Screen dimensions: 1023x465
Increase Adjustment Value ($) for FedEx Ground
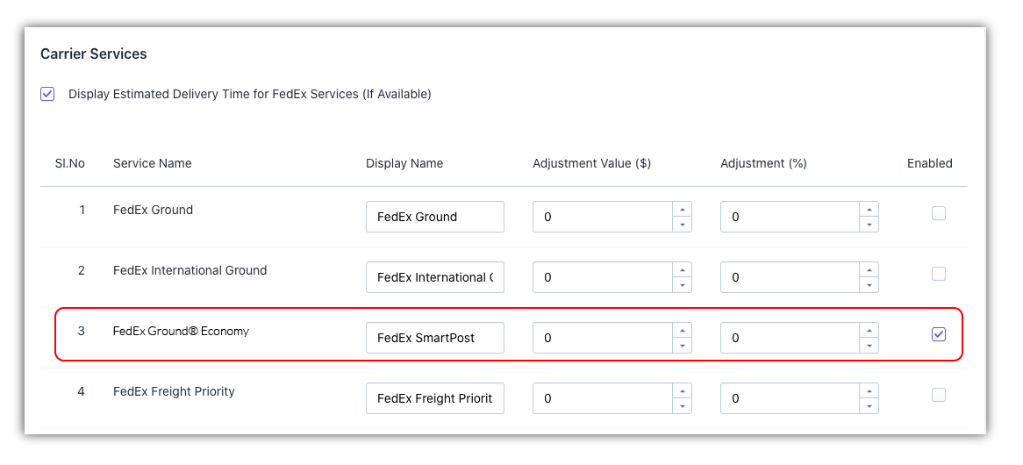682,210
